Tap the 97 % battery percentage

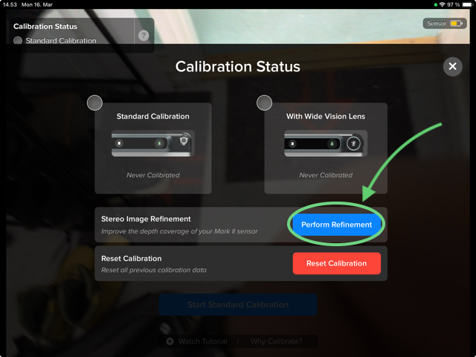[x=454, y=4]
